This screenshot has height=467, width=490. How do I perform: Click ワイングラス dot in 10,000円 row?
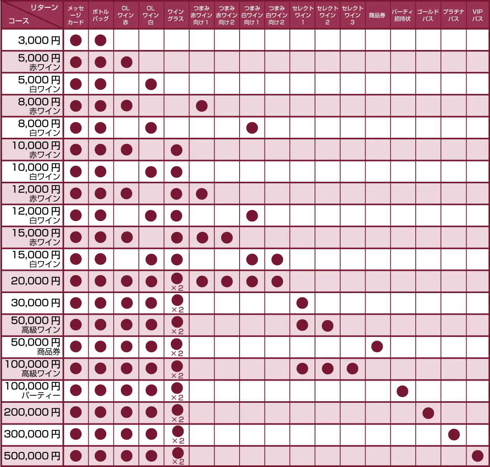click(177, 150)
